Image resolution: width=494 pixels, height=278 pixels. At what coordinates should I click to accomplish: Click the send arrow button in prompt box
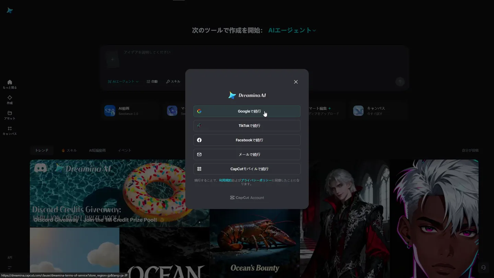pos(400,82)
